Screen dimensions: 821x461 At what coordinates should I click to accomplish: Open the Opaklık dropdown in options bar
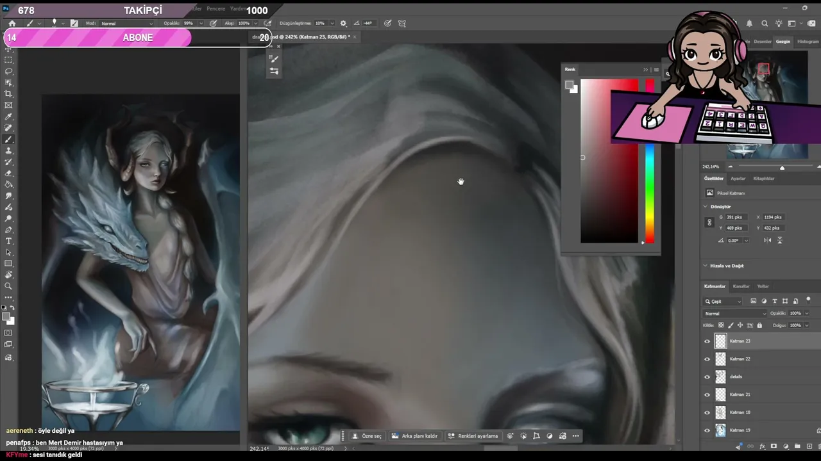[201, 23]
